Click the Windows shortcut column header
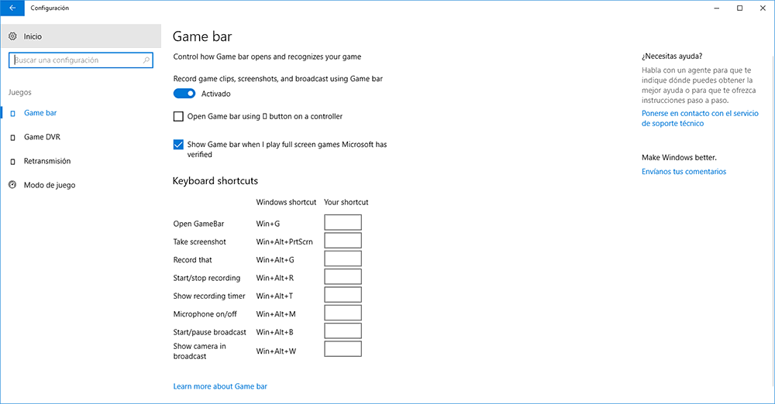 point(286,202)
